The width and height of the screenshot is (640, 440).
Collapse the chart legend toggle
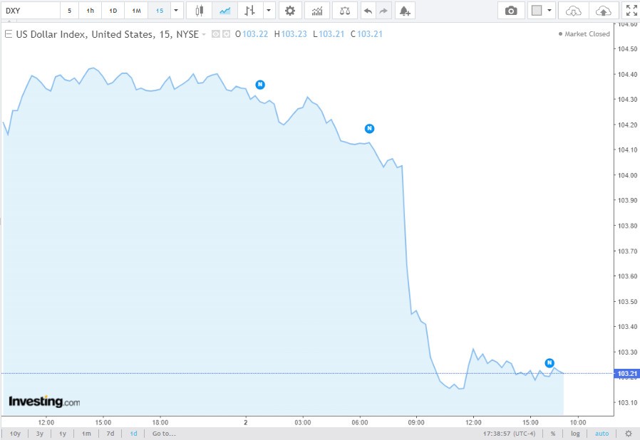[8, 34]
